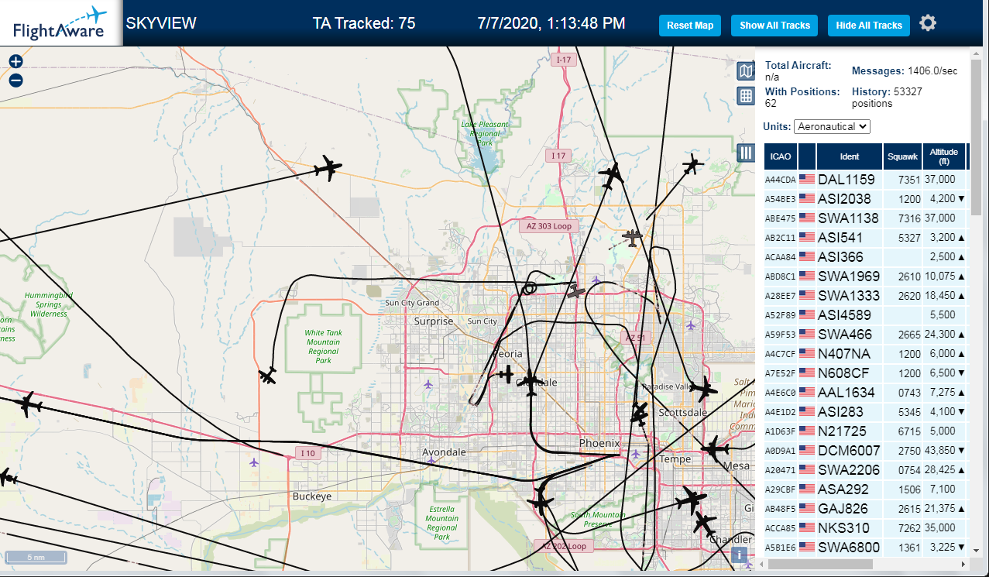Select the SWA2206 row
This screenshot has width=989, height=577.
click(x=866, y=469)
